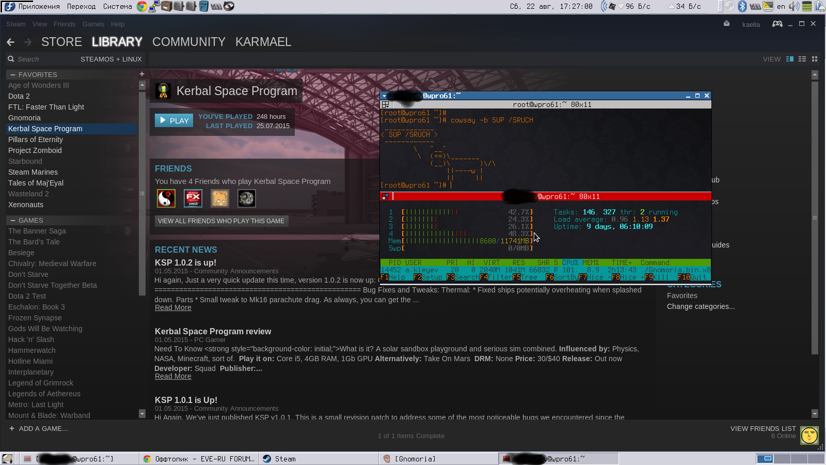826x465 pixels.
Task: Open dark sphere friend avatar
Action: pos(247,198)
